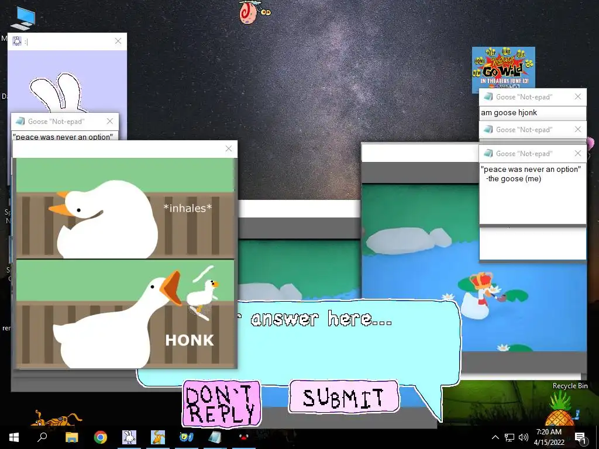The height and width of the screenshot is (449, 599).
Task: Close the goose HONK meme window
Action: tap(229, 148)
